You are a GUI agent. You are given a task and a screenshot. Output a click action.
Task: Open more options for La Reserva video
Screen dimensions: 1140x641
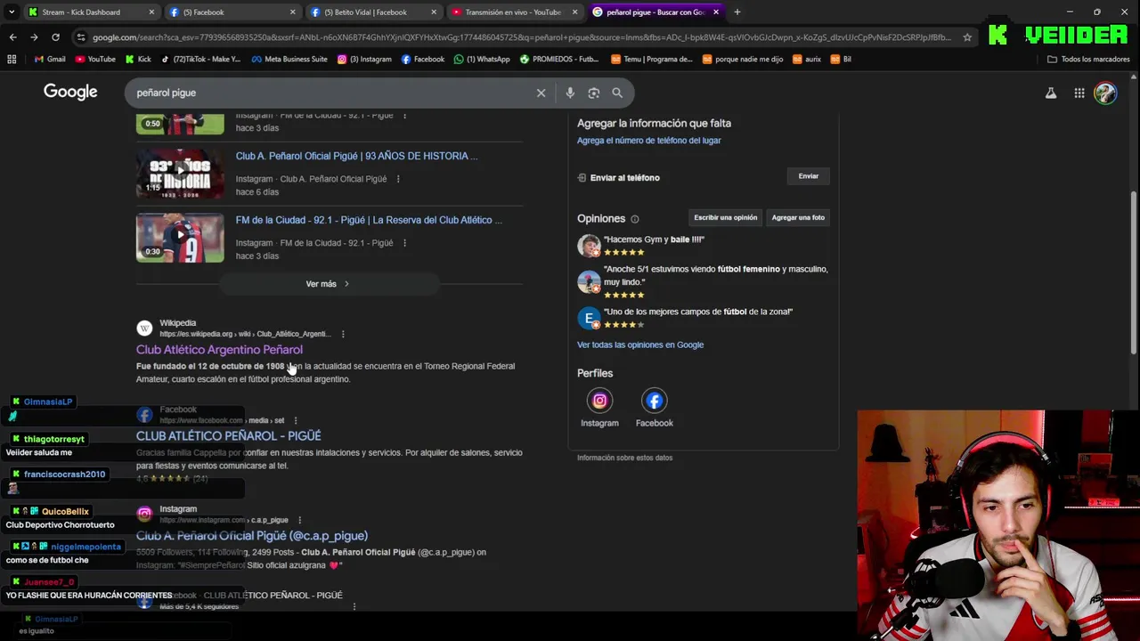[x=404, y=243]
